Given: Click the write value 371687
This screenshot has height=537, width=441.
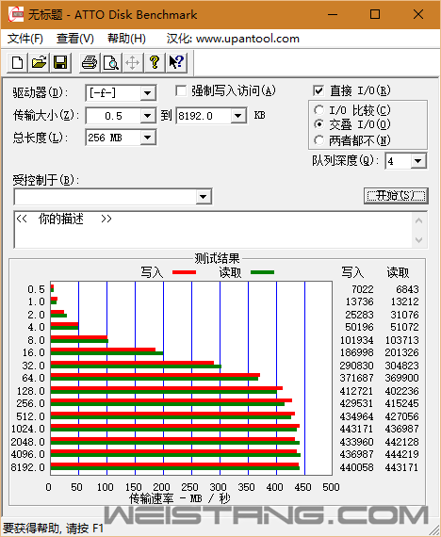Looking at the screenshot, I should coord(356,378).
